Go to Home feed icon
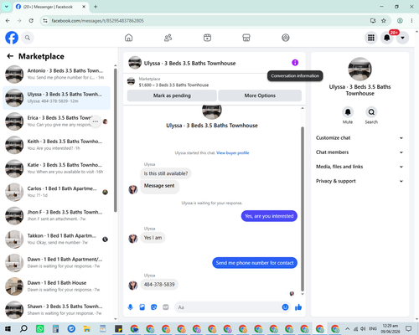Viewport: 419px width, 335px height. 129,38
